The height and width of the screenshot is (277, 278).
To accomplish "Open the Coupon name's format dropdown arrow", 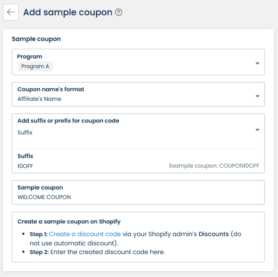I will (x=257, y=96).
